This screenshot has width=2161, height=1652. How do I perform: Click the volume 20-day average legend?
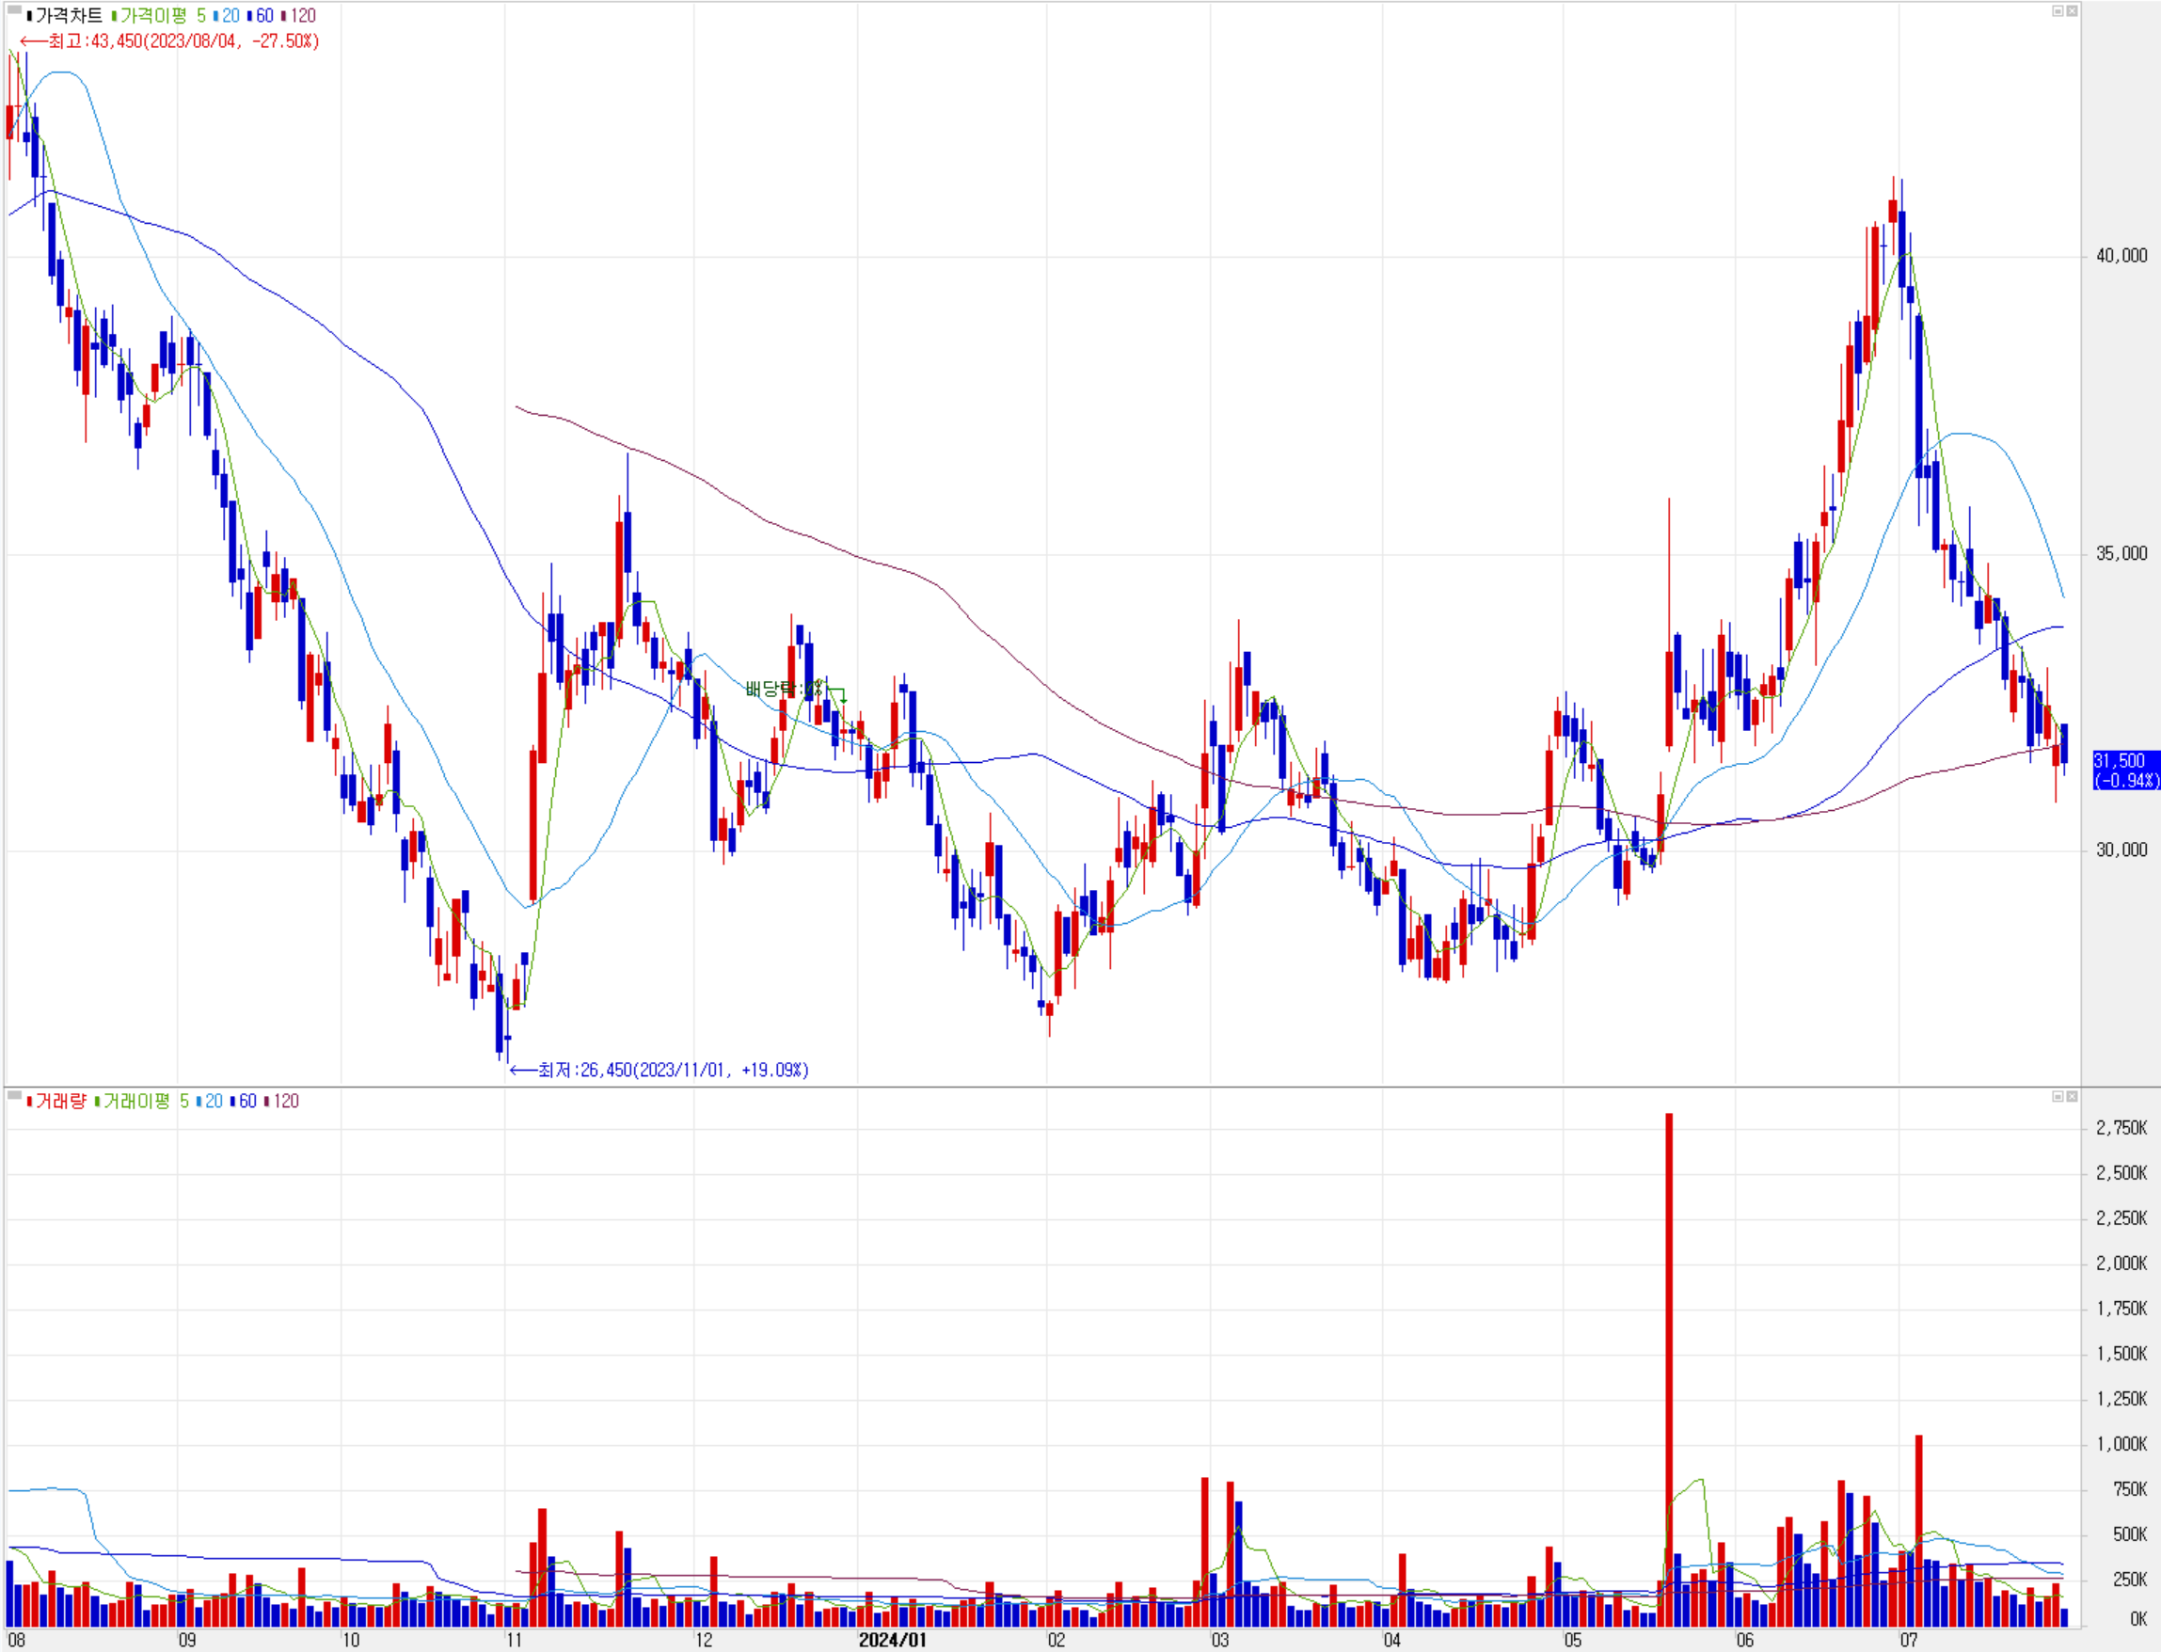tap(214, 1102)
